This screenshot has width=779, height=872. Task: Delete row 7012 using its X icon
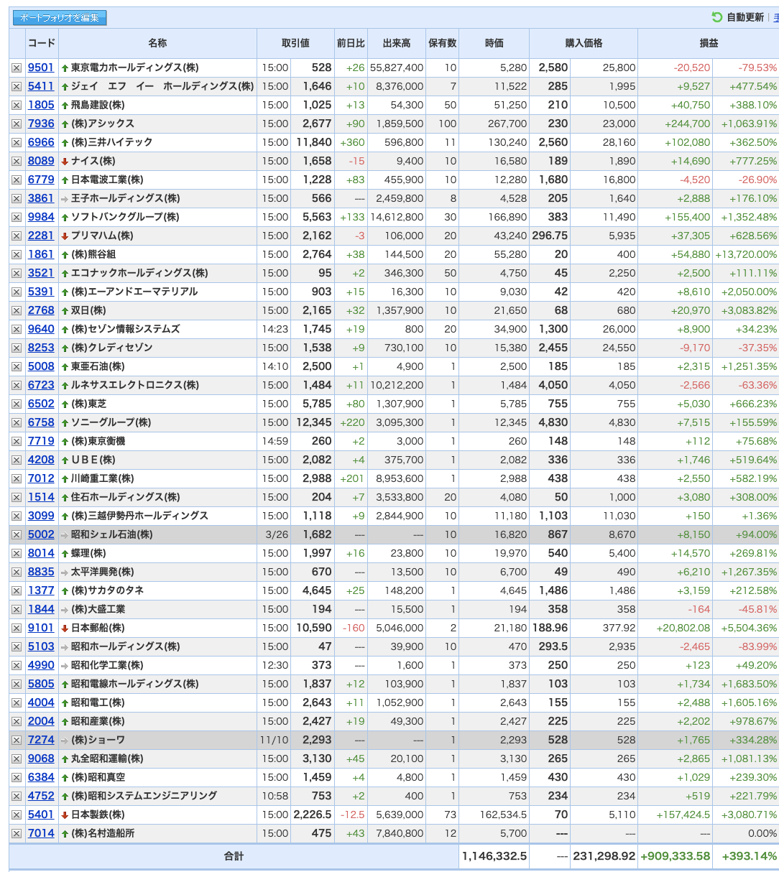17,479
